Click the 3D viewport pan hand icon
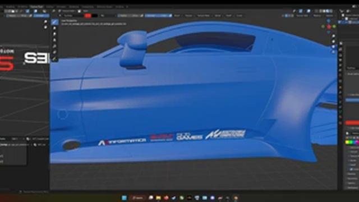 click(333, 42)
